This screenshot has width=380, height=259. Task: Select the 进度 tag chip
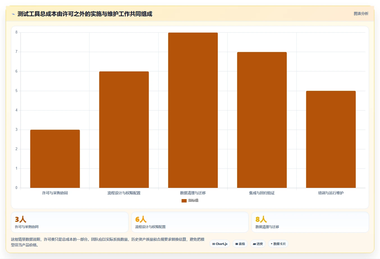[x=258, y=244]
